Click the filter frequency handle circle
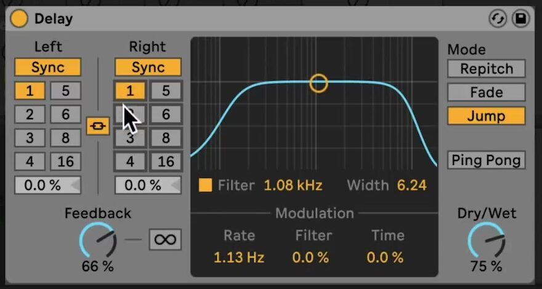 coord(318,83)
